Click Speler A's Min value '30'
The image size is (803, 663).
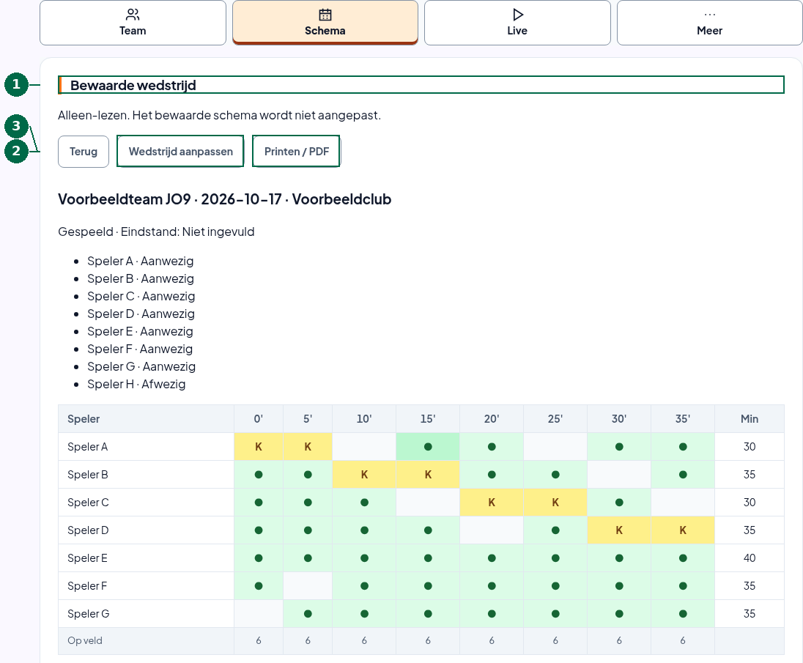pos(750,447)
